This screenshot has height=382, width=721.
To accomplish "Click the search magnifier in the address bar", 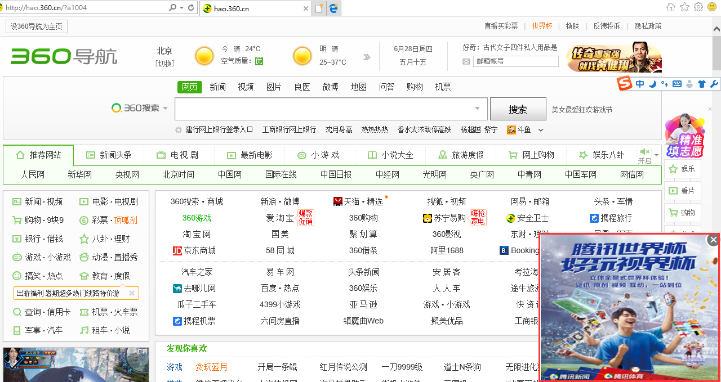I will (x=173, y=8).
